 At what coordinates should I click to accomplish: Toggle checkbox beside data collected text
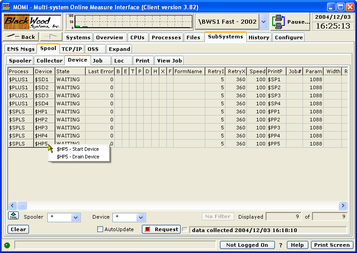[185, 229]
